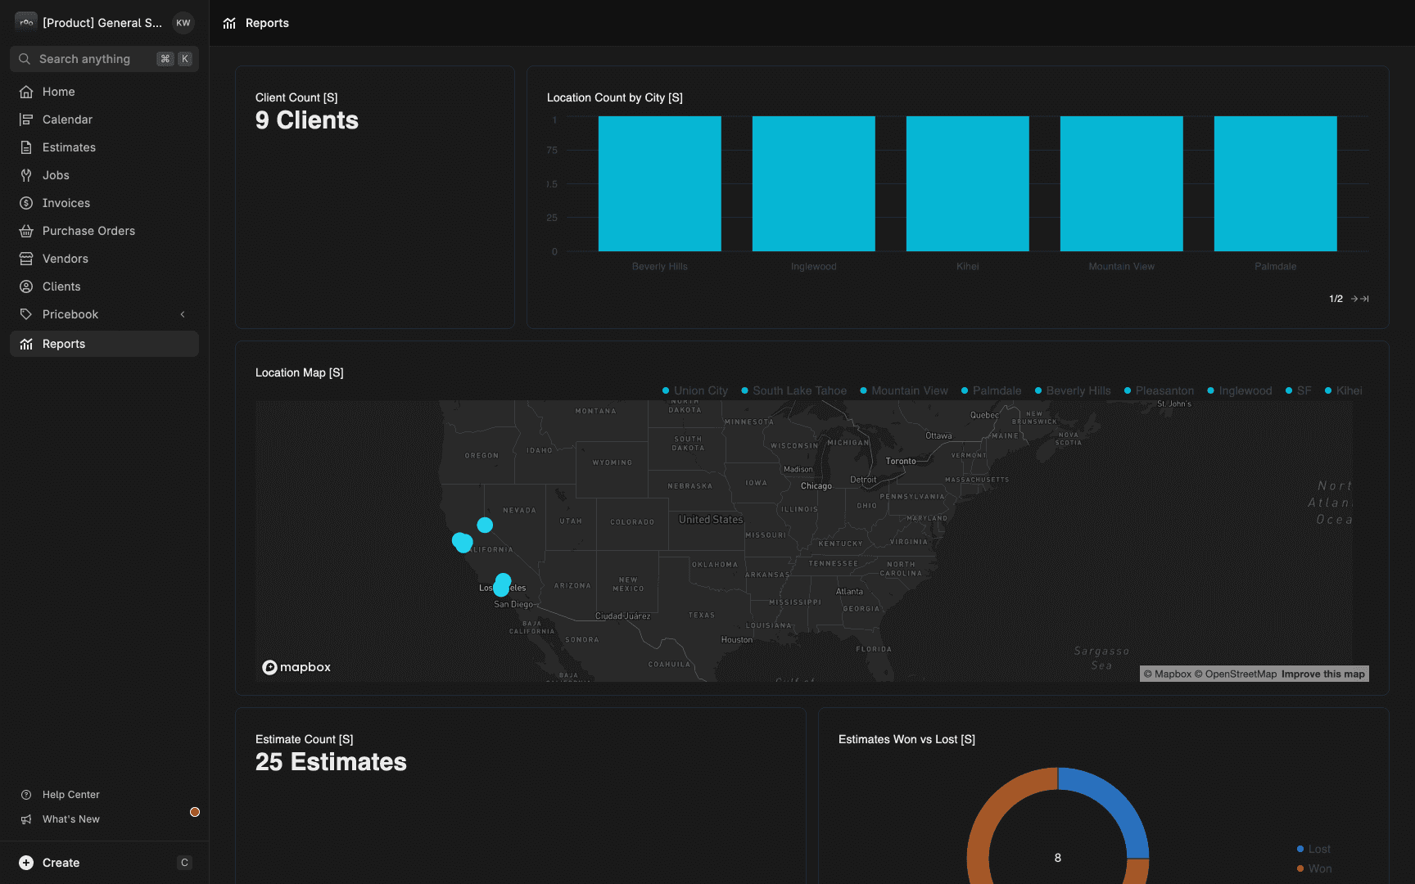Open the KW account menu
This screenshot has height=884, width=1415.
coord(183,23)
